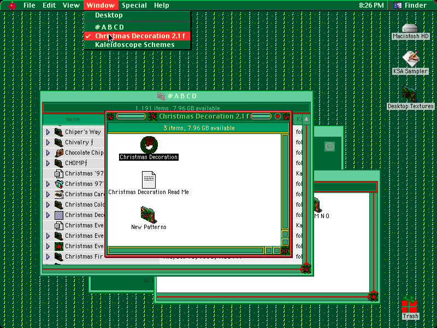
Task: Expand the Christmas Colo disclosure triangle
Action: point(48,204)
